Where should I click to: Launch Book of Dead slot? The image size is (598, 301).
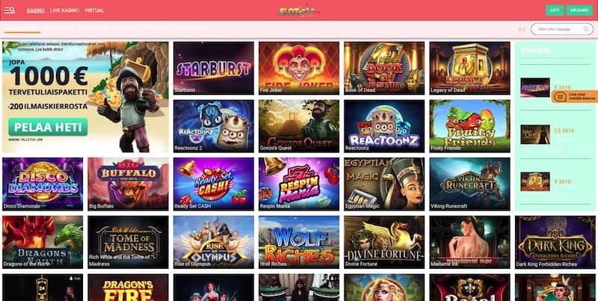384,68
